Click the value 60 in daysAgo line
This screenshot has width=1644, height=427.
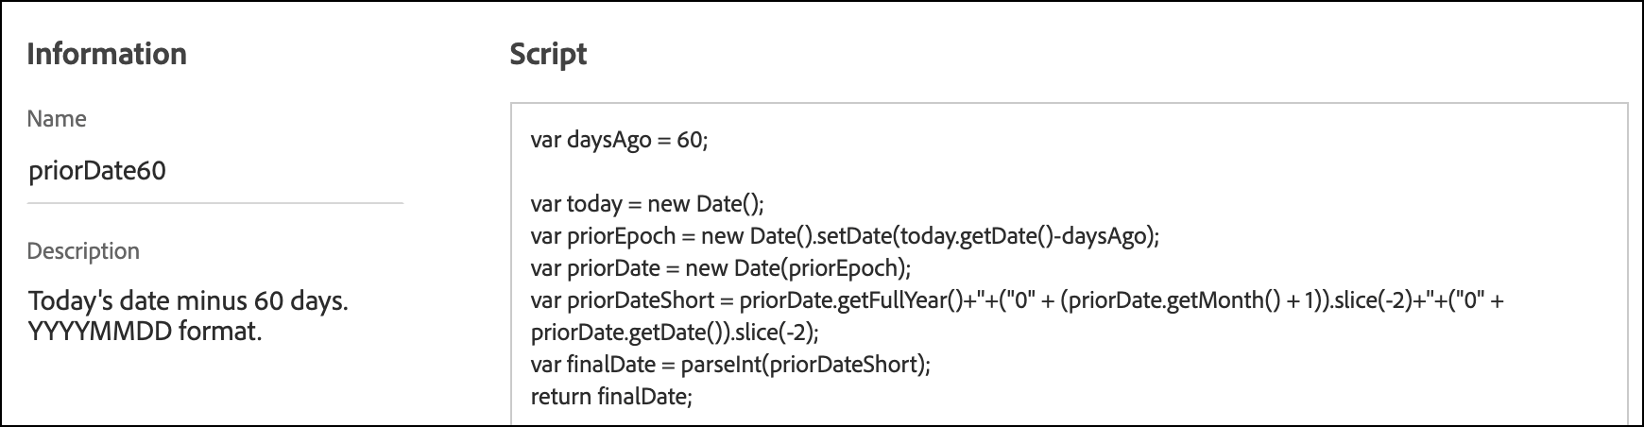click(x=689, y=140)
